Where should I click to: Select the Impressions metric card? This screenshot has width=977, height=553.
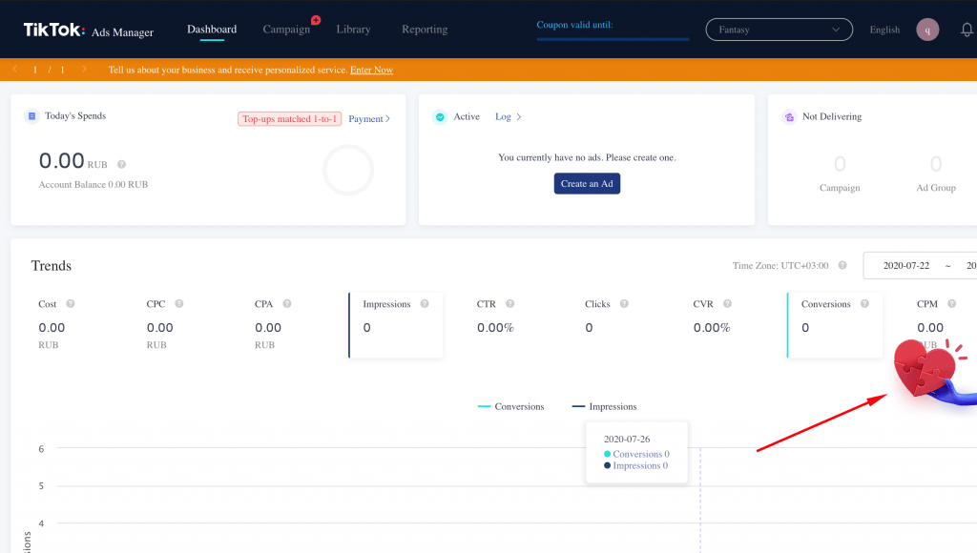(396, 325)
